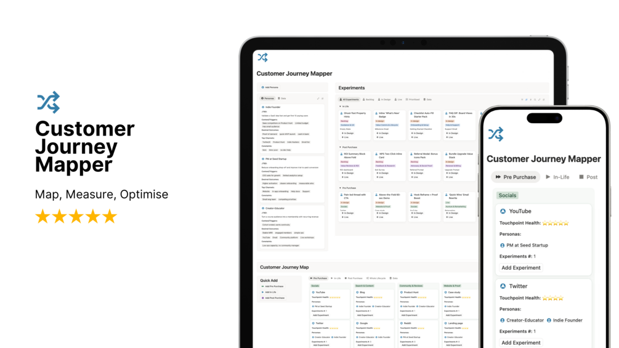Image resolution: width=619 pixels, height=348 pixels.
Task: Click the Community & Reviews column header
Action: point(411,286)
